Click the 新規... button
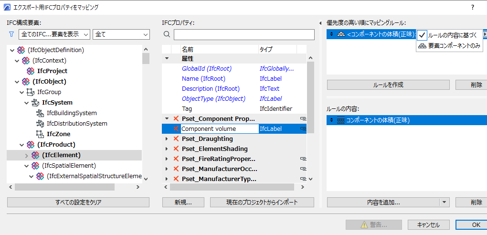 (182, 203)
